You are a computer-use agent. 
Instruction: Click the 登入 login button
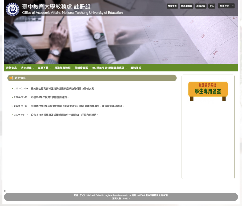point(211,6)
